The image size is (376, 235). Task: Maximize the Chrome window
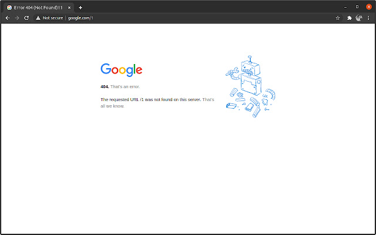(357, 7)
